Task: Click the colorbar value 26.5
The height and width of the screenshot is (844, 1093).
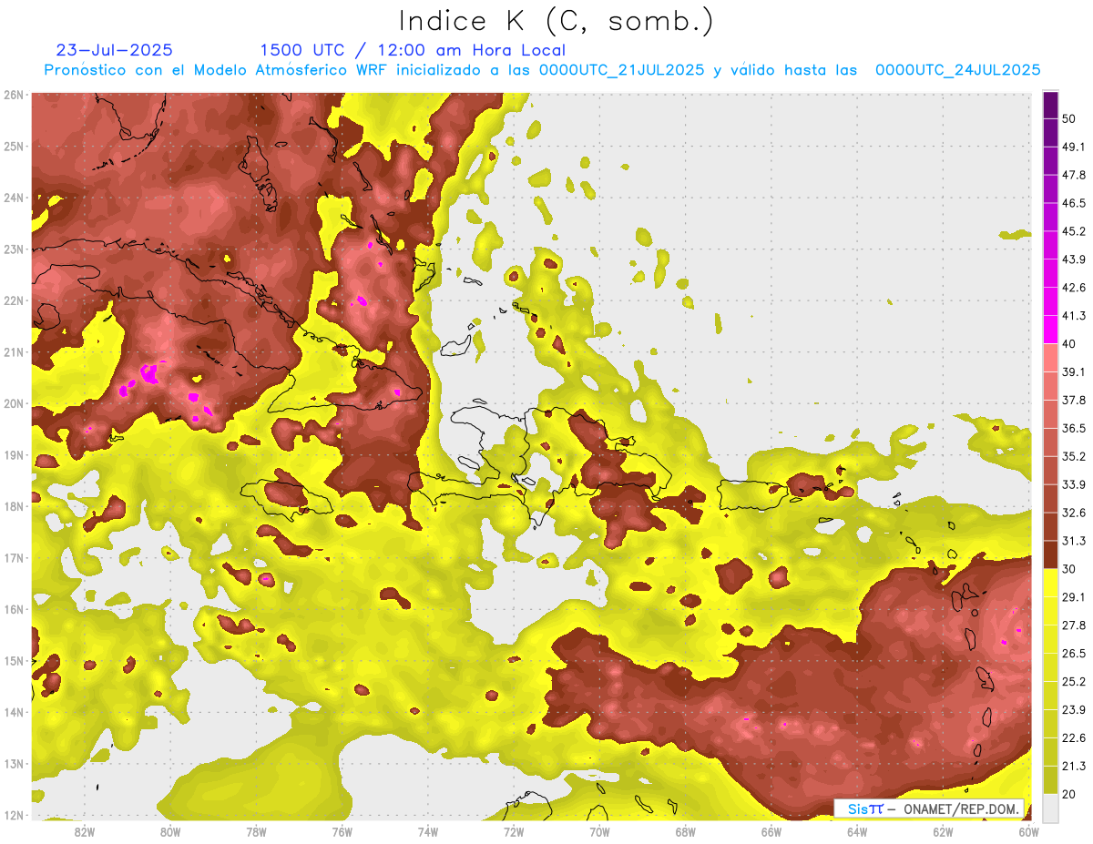Action: point(1074,653)
